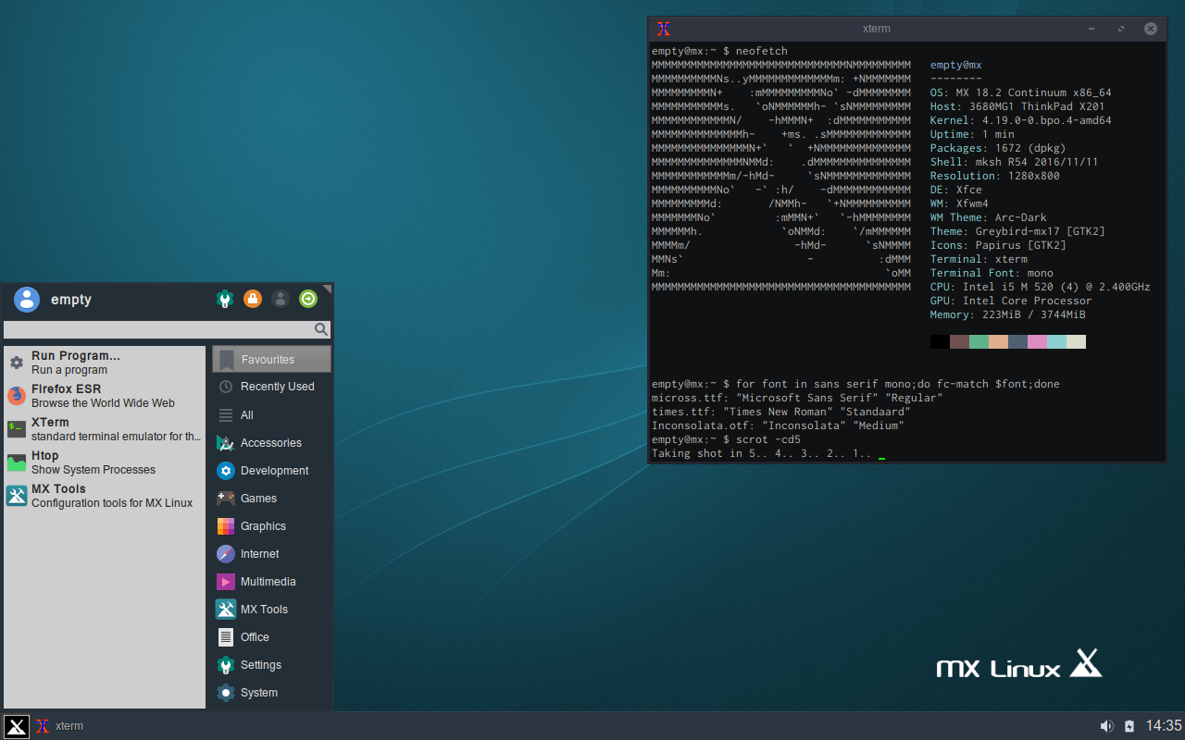Screen dimensions: 1185x740
Task: Click the pink neofetch color block
Action: (x=1037, y=342)
